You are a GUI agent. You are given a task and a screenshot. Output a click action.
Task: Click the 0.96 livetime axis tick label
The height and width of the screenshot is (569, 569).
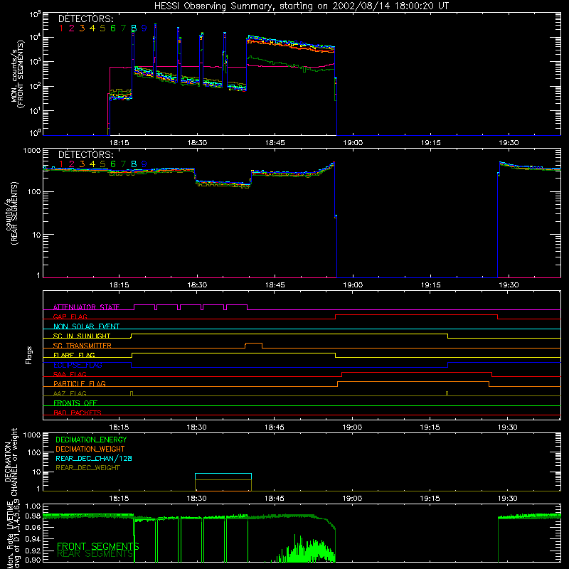tap(33, 527)
